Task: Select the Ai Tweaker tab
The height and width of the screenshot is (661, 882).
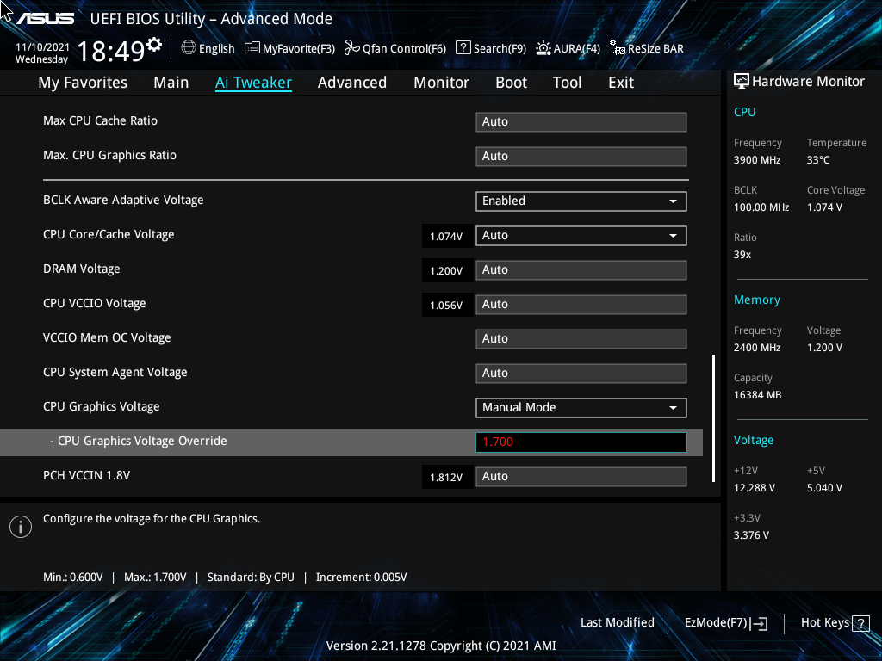Action: coord(253,82)
